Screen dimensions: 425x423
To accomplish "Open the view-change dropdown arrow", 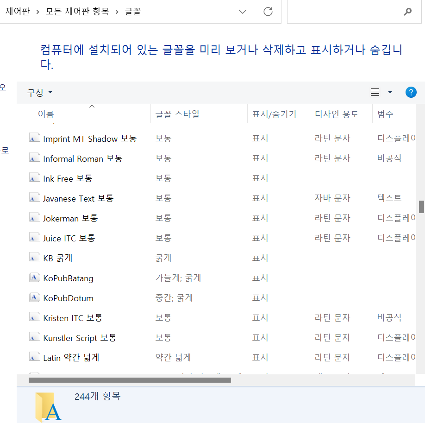I will (x=389, y=92).
